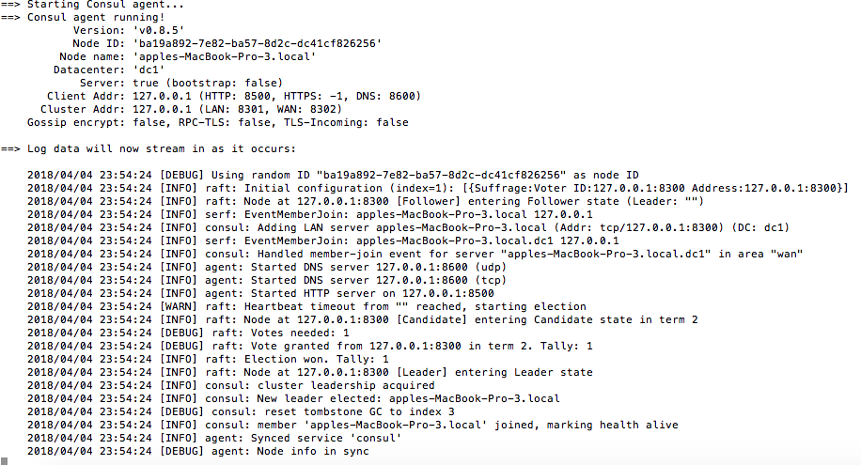Click the 'Election won. Tally: 1' log line
The width and height of the screenshot is (861, 465).
[x=208, y=360]
